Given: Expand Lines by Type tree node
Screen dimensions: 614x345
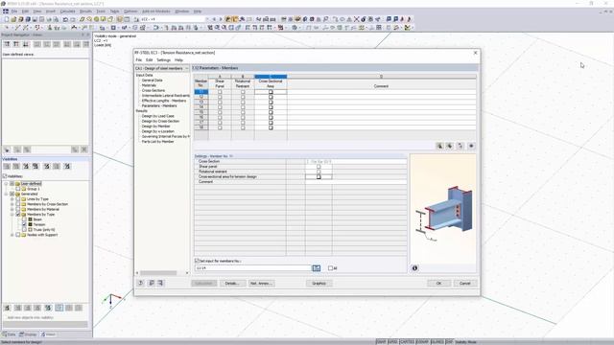Looking at the screenshot, I should point(12,199).
